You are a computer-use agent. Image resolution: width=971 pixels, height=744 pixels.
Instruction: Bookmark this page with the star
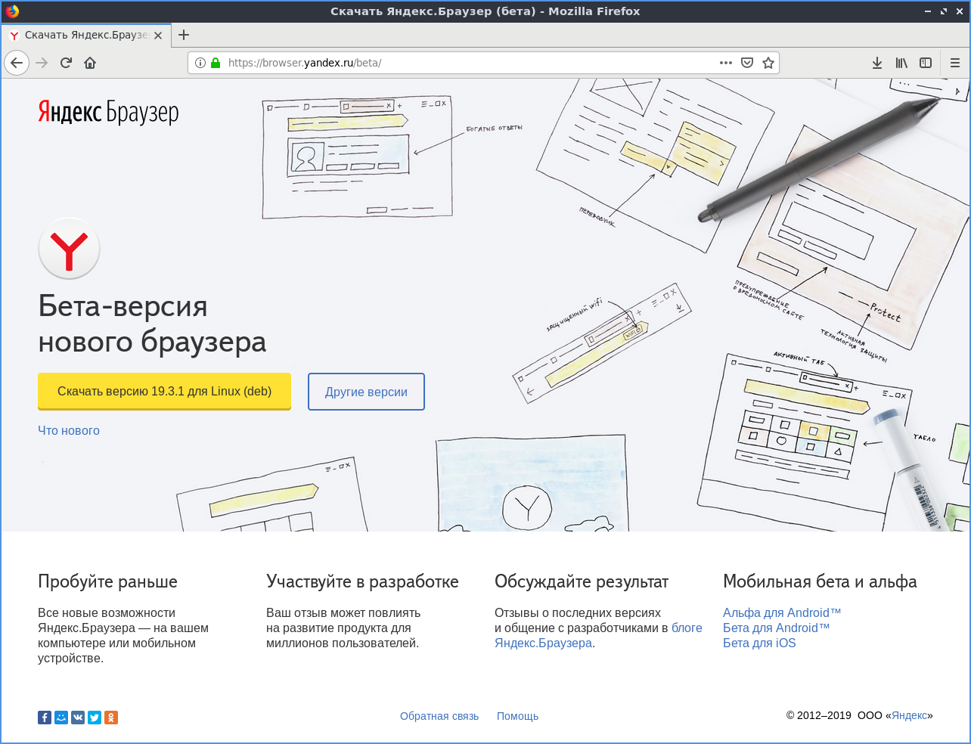tap(768, 63)
